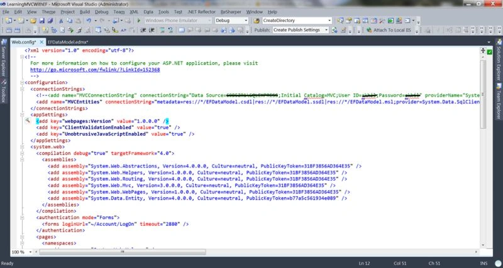The image size is (503, 268).
Task: Open the CreateDirectory find combo box
Action: tap(297, 21)
